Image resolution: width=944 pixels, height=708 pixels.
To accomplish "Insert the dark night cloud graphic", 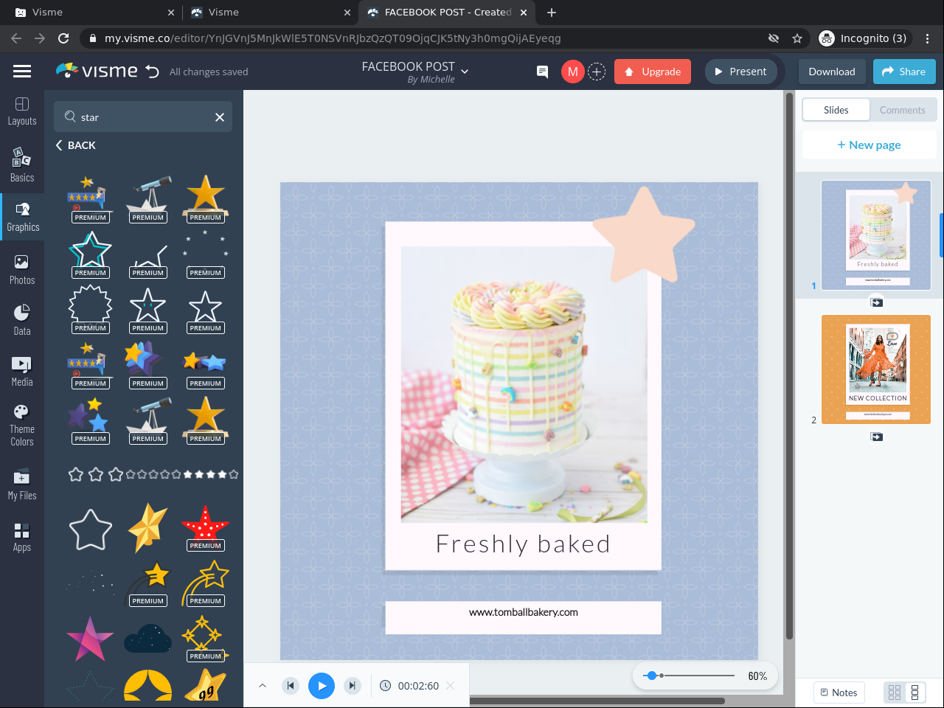I will pos(147,639).
